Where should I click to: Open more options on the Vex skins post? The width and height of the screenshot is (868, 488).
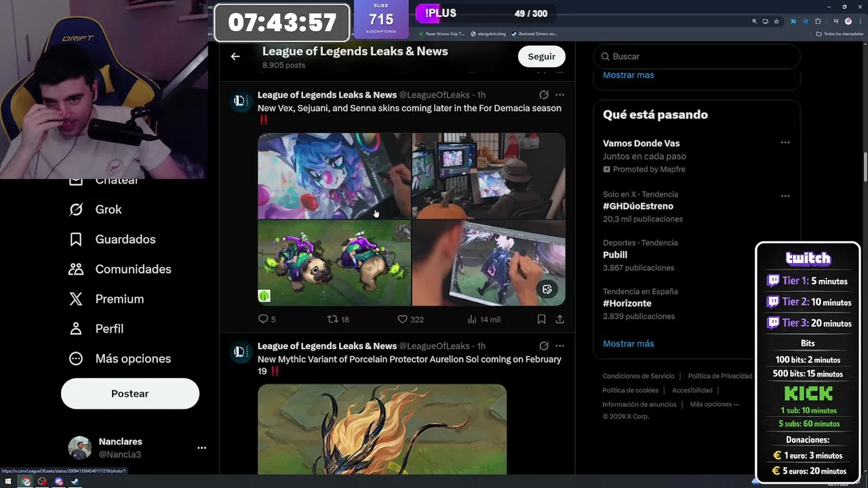click(x=559, y=95)
